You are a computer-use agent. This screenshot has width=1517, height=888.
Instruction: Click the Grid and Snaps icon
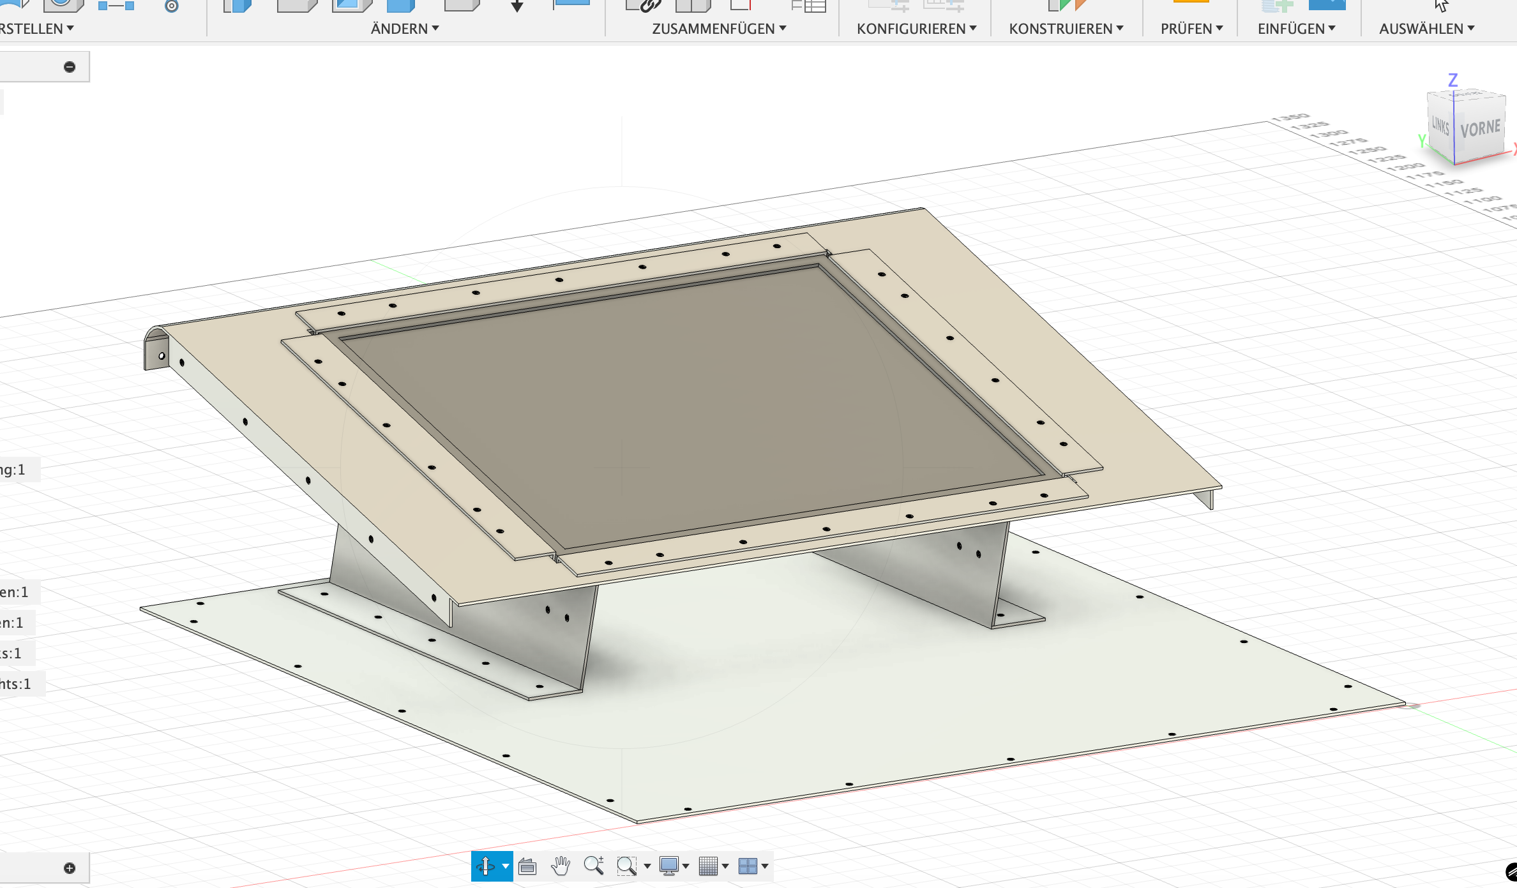coord(708,866)
